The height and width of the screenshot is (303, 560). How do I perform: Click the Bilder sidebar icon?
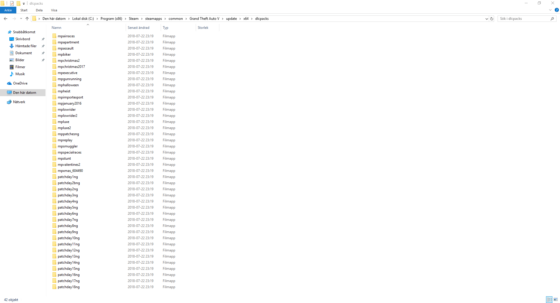pyautogui.click(x=12, y=60)
